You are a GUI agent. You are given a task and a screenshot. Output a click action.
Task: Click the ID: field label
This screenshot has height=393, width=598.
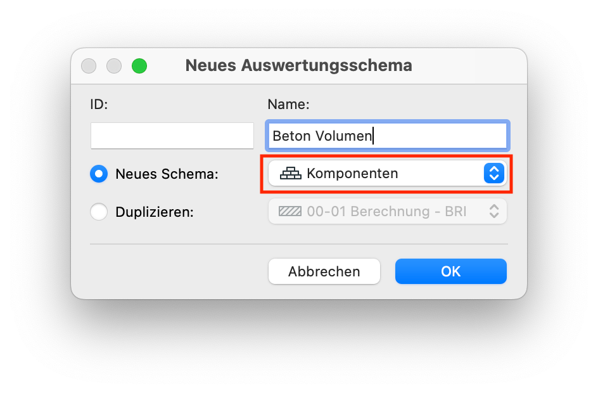(x=99, y=104)
